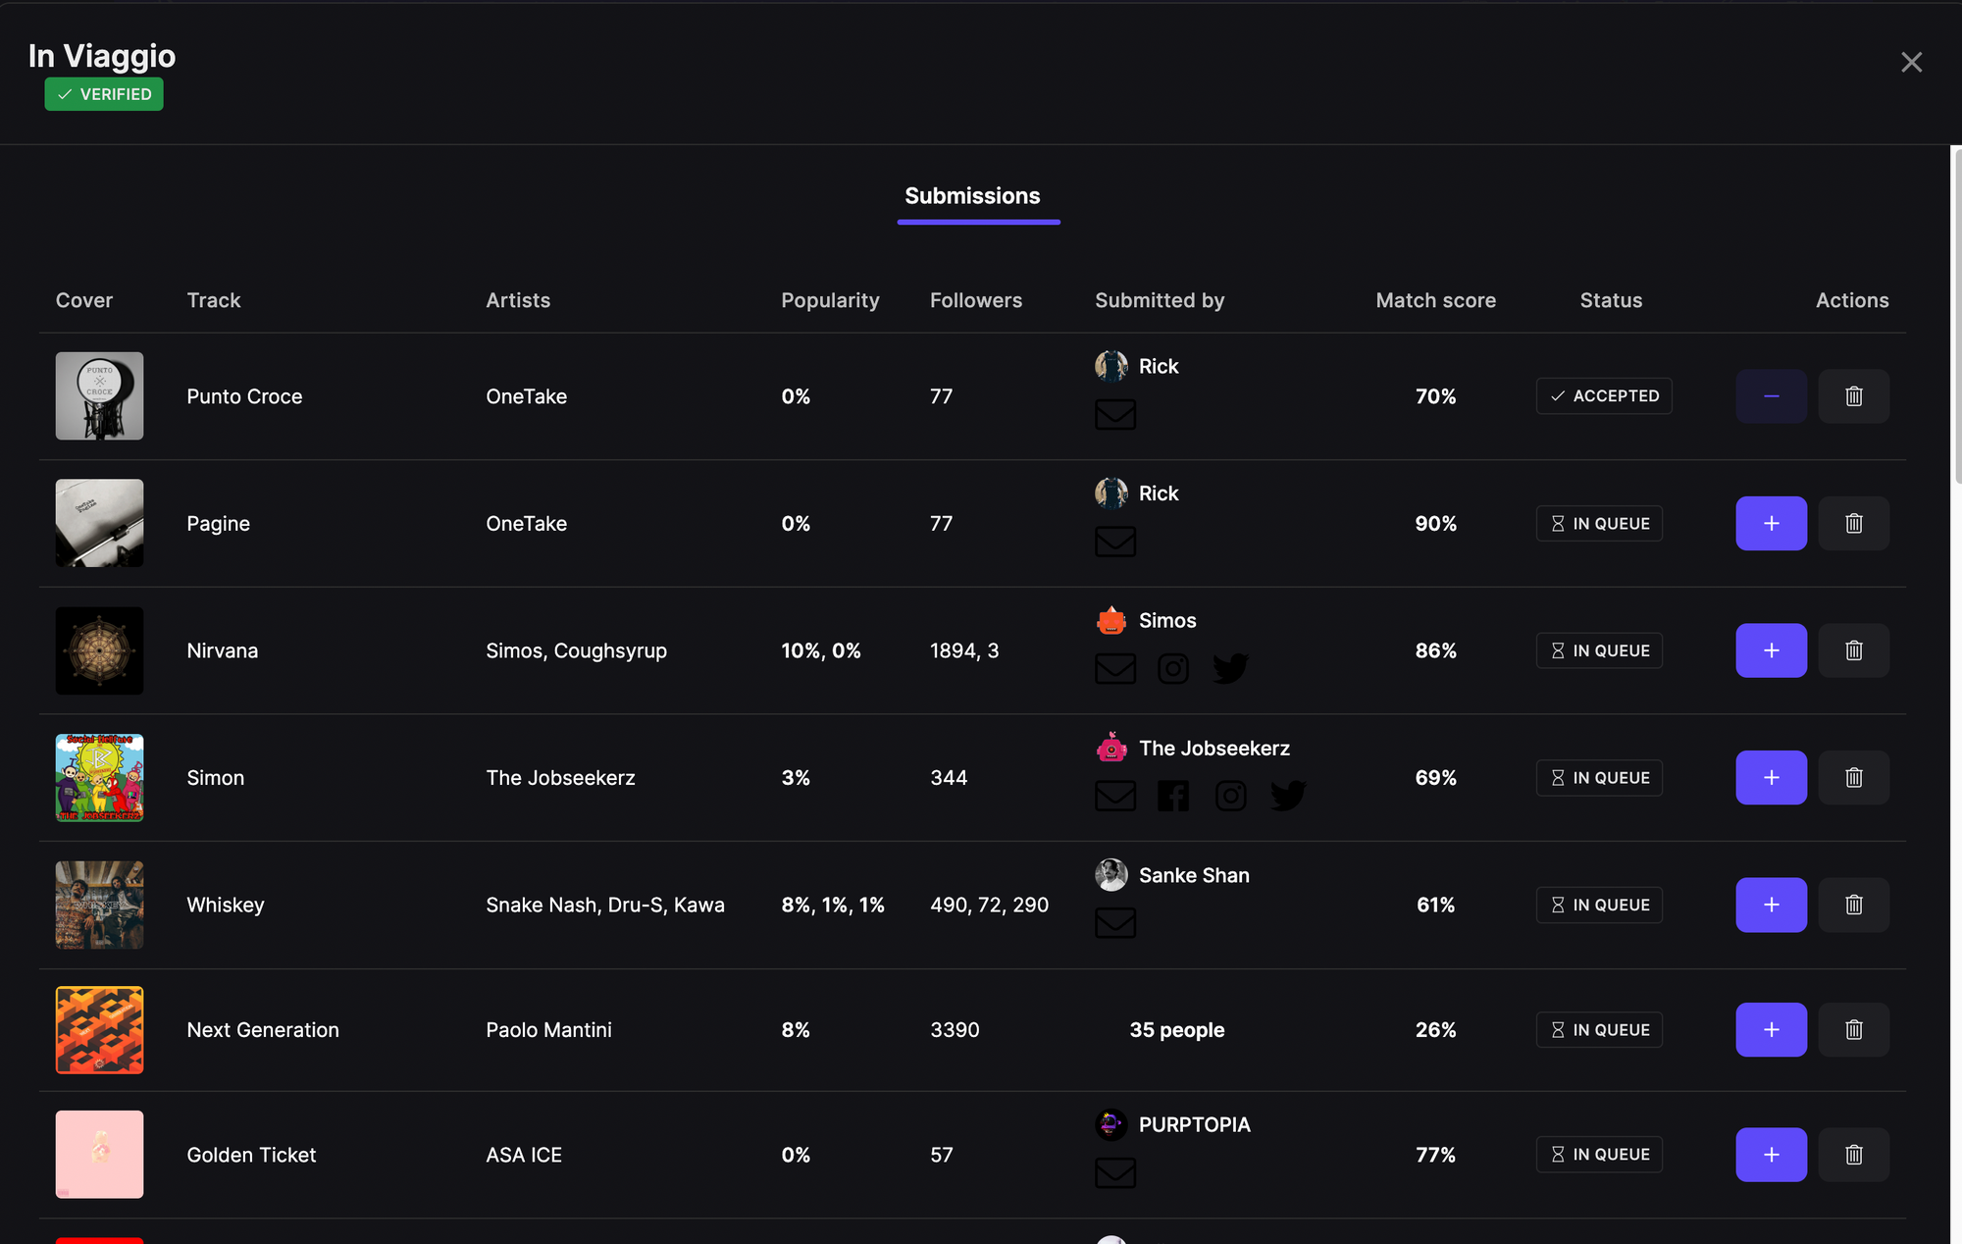Add Pagine using the plus button
Viewport: 1962px width, 1244px height.
(x=1771, y=523)
